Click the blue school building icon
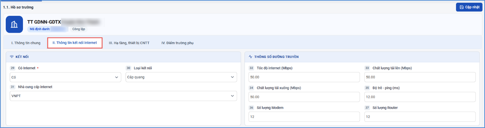Screen dimensions: 485x128 (14, 24)
